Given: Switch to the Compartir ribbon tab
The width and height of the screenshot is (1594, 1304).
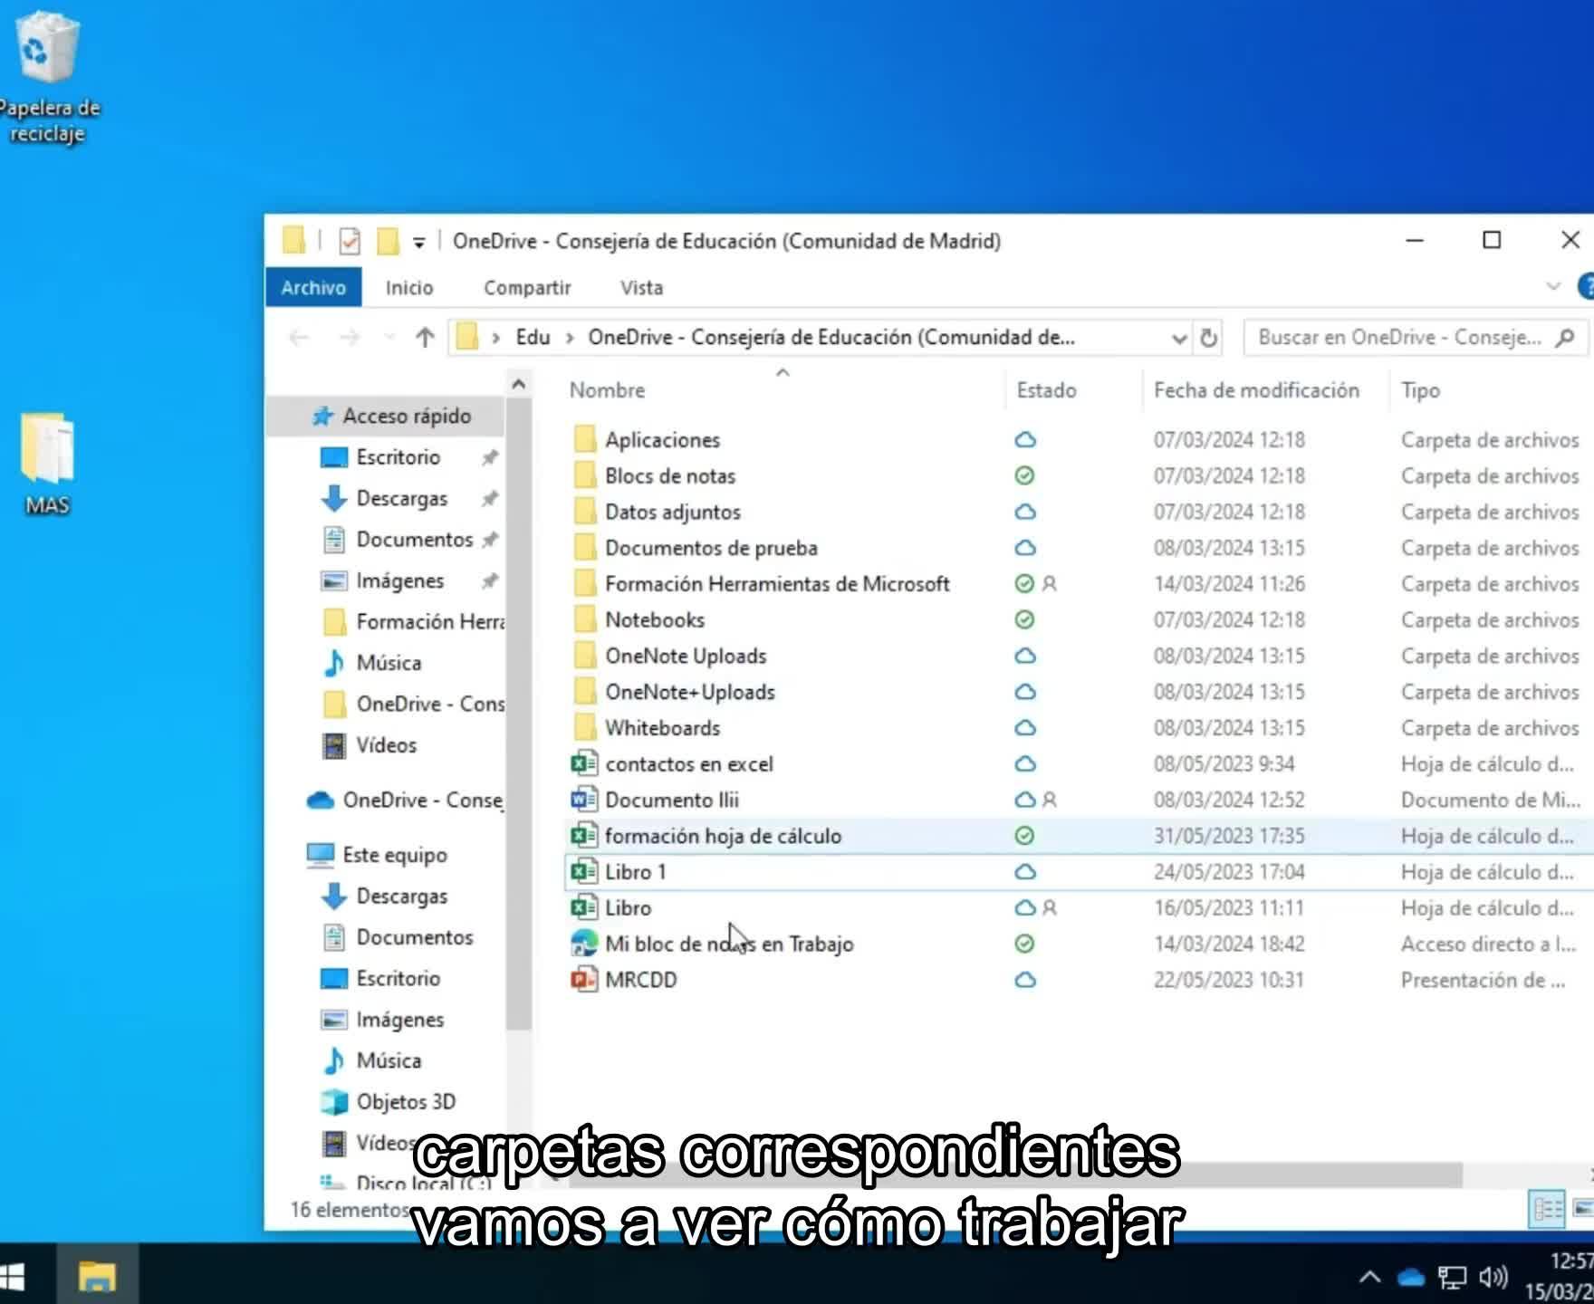Looking at the screenshot, I should click(527, 288).
